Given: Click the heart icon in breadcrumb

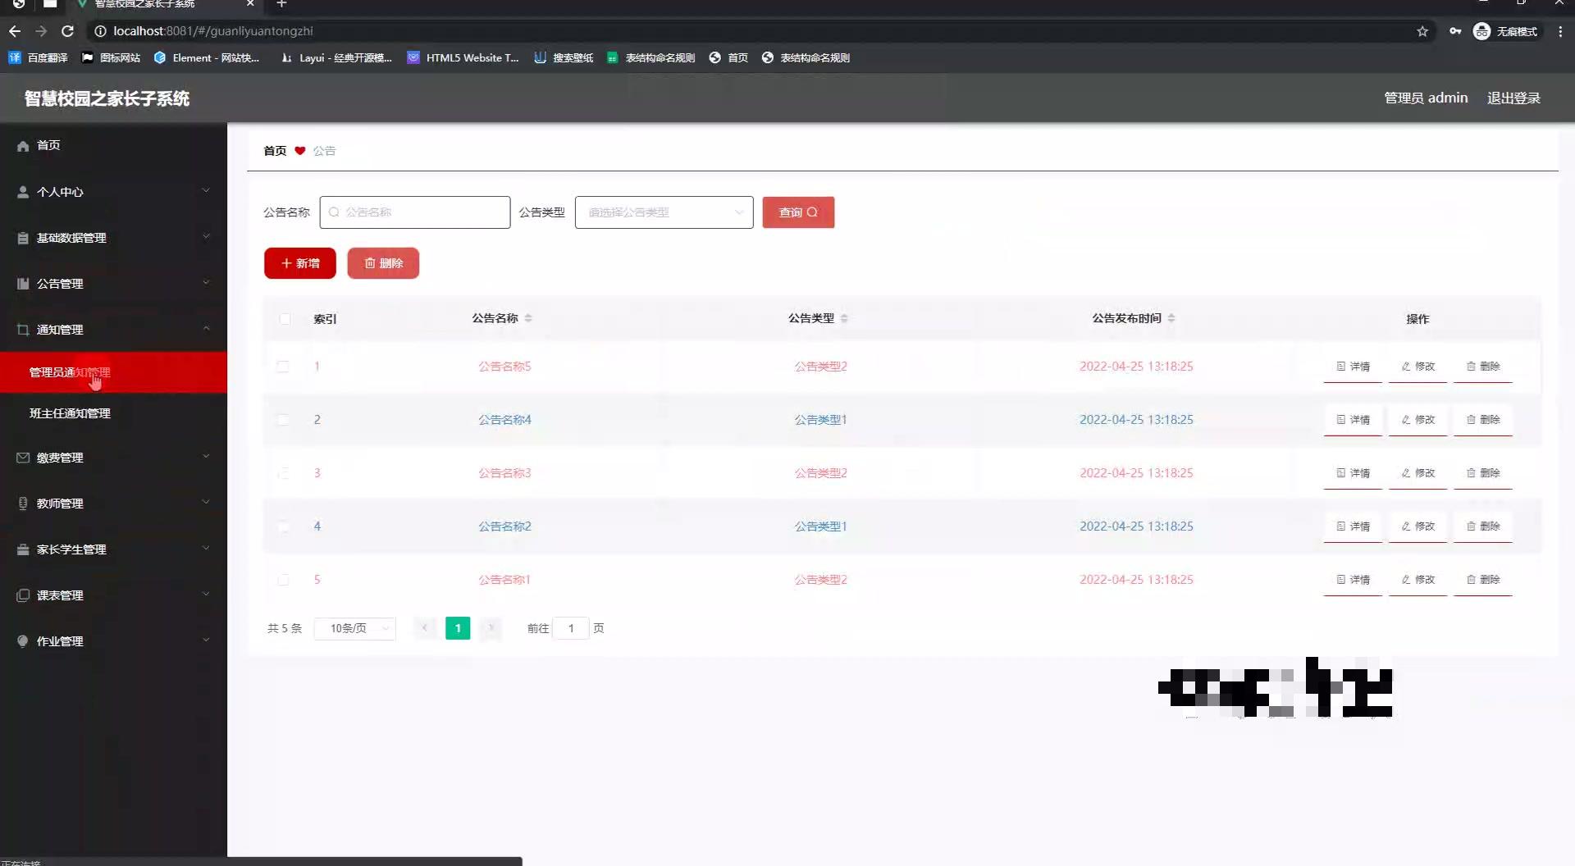Looking at the screenshot, I should pyautogui.click(x=300, y=151).
